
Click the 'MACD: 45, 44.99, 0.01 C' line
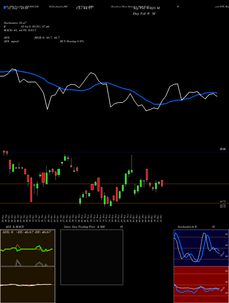point(20,30)
